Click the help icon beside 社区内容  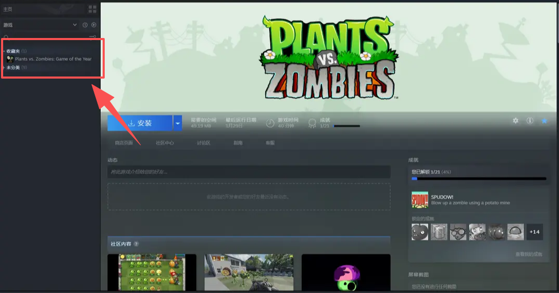point(136,244)
